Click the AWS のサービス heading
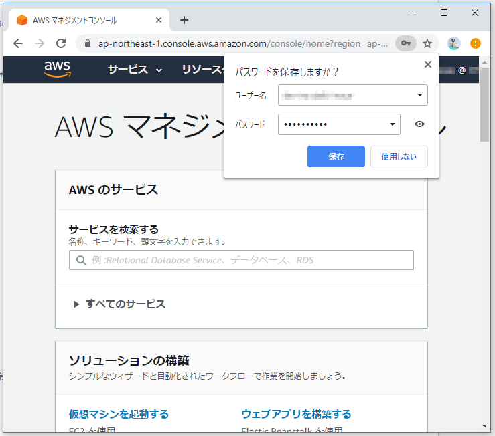 pyautogui.click(x=113, y=190)
